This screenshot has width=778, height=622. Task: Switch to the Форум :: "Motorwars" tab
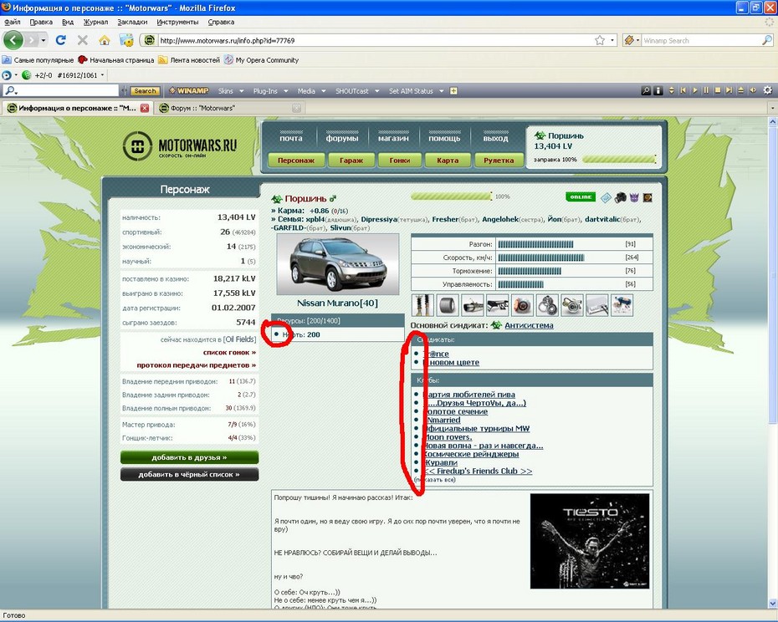[x=228, y=108]
